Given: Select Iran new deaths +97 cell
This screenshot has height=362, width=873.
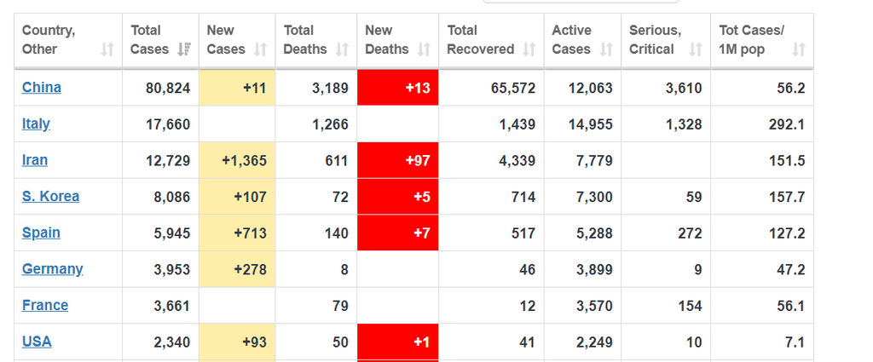Looking at the screenshot, I should (398, 160).
